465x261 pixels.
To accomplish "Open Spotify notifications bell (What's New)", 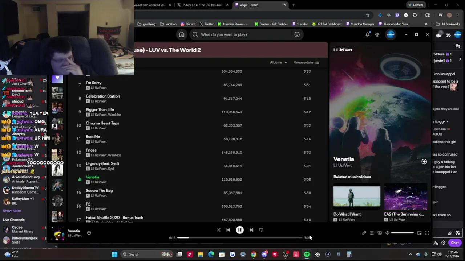I will [368, 34].
